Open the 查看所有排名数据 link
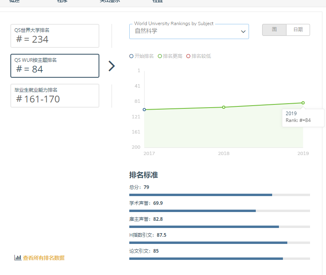Image resolution: width=326 pixels, height=275 pixels. (43, 258)
